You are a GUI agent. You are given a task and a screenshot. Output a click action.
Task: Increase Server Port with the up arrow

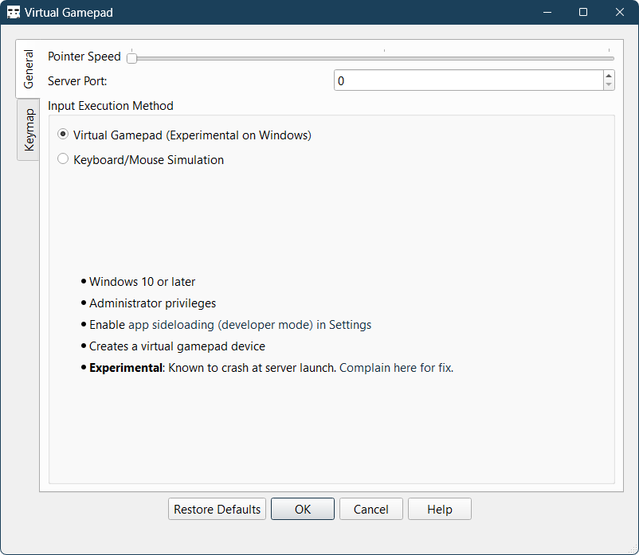click(x=609, y=76)
